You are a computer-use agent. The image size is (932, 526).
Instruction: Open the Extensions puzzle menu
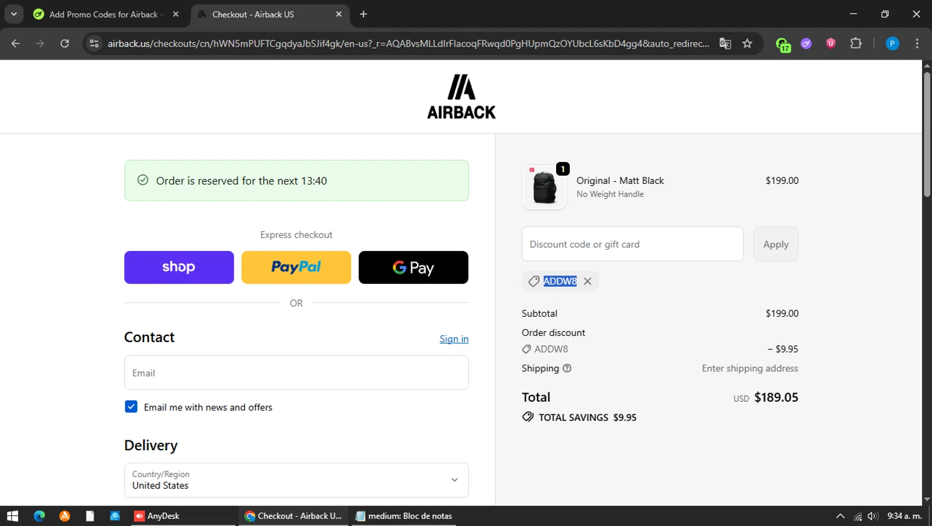pos(856,43)
